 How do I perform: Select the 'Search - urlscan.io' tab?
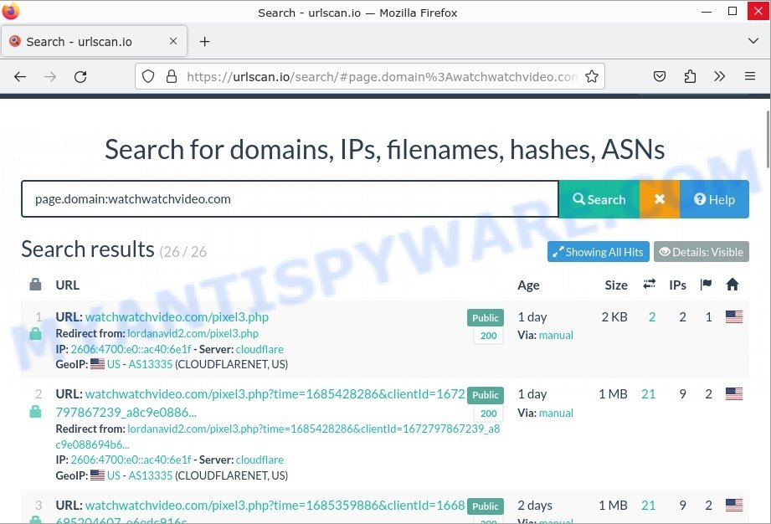tap(94, 41)
